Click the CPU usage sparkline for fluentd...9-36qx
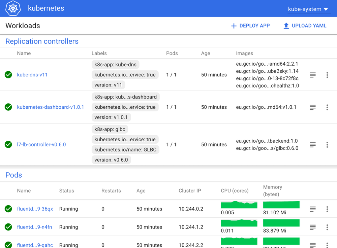Screen dimensions: 337x248 pos(239,204)
